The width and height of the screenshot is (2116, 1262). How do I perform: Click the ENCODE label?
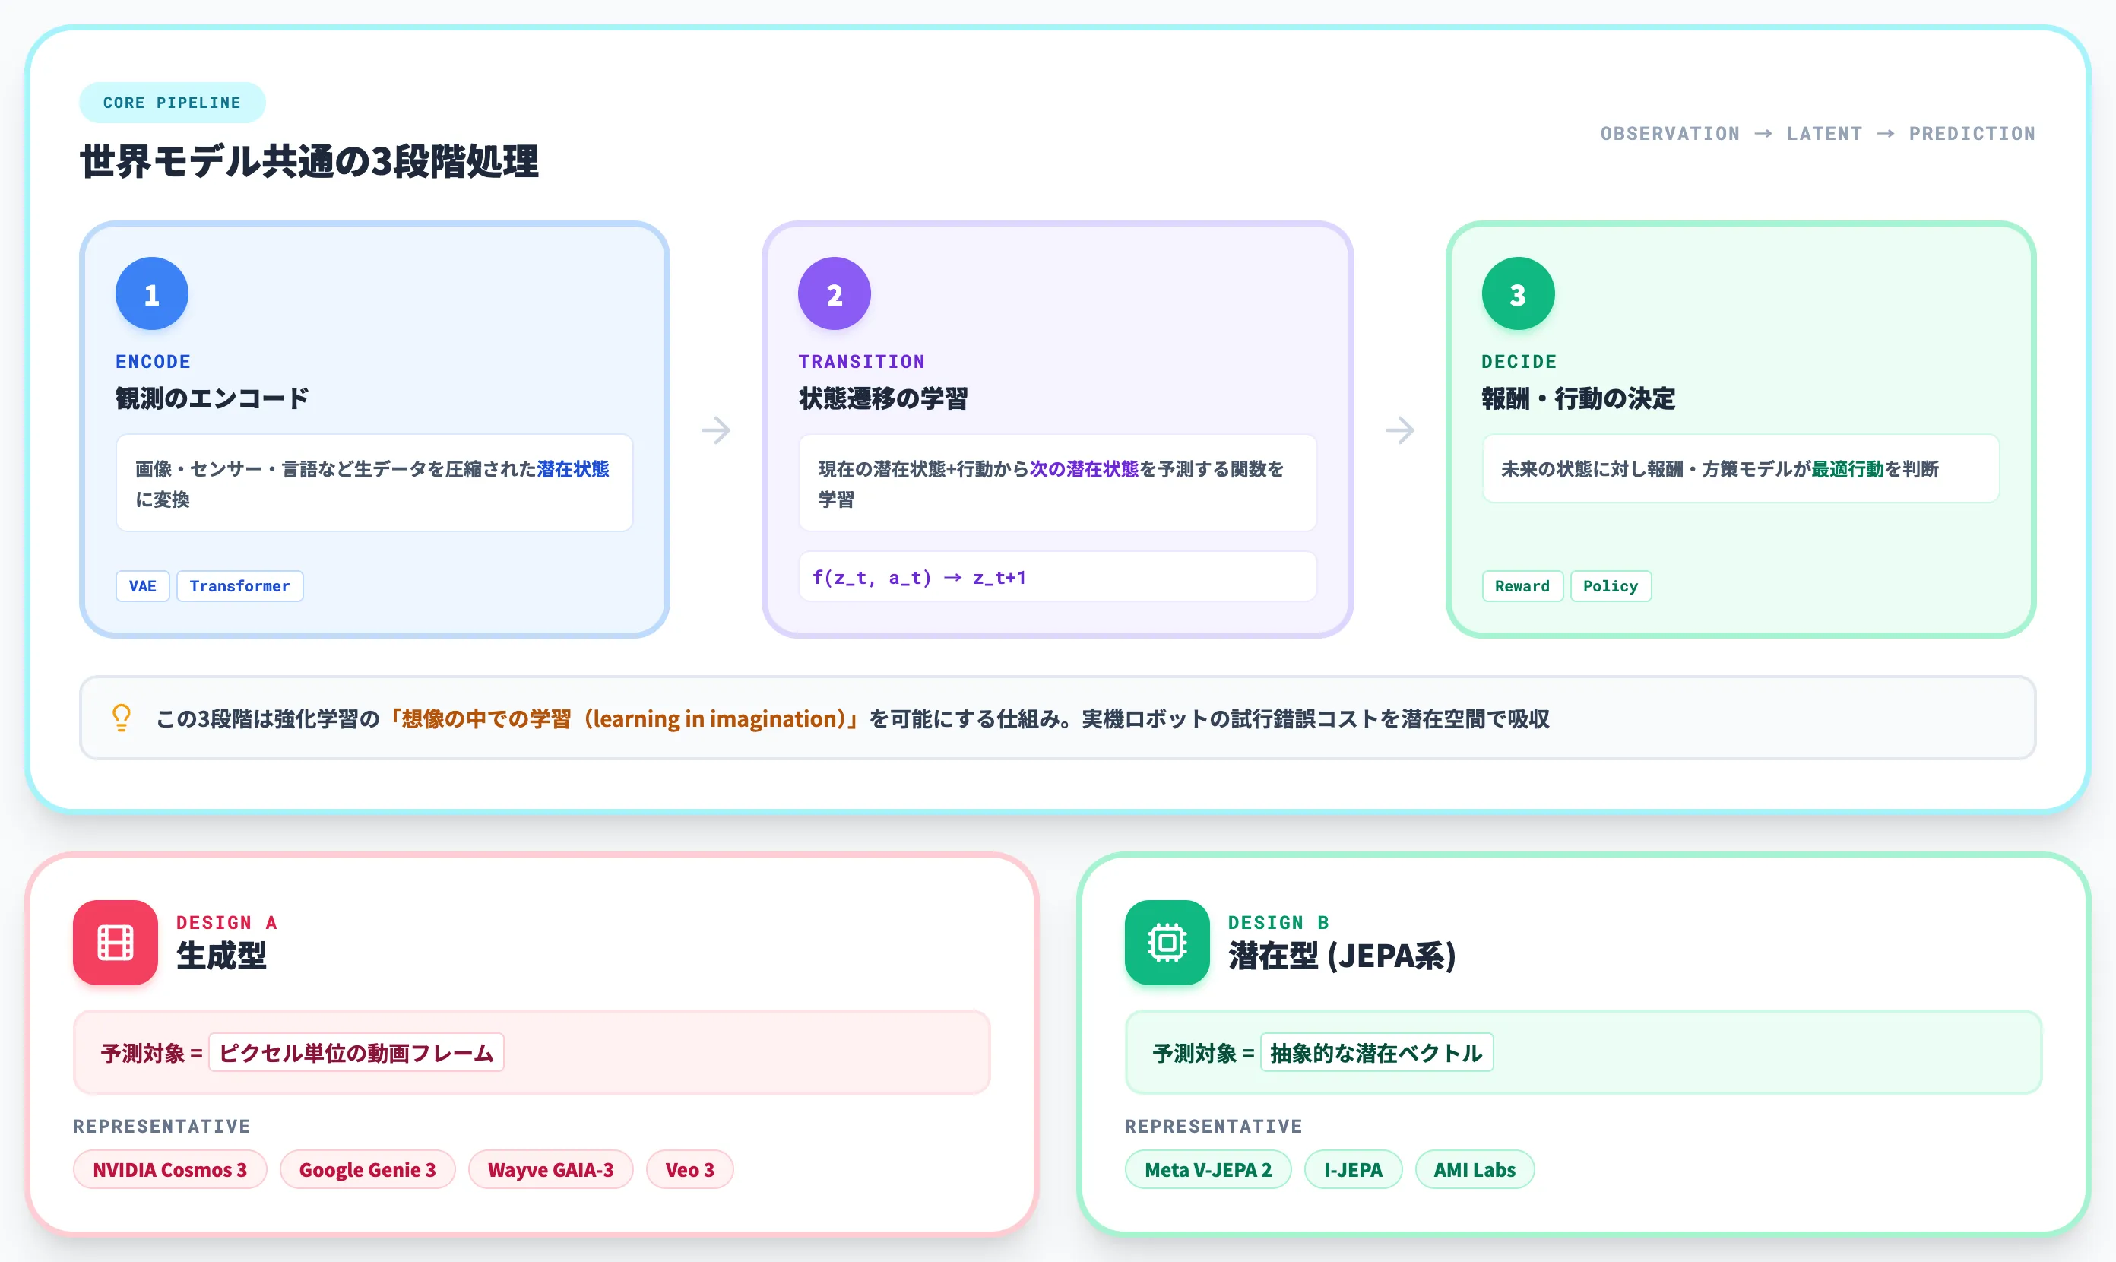(x=153, y=361)
